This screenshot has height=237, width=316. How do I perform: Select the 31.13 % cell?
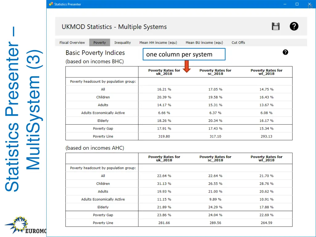(164, 184)
